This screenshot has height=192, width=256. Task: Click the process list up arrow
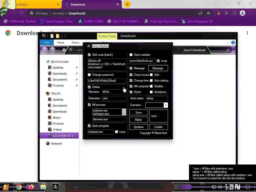124,110
